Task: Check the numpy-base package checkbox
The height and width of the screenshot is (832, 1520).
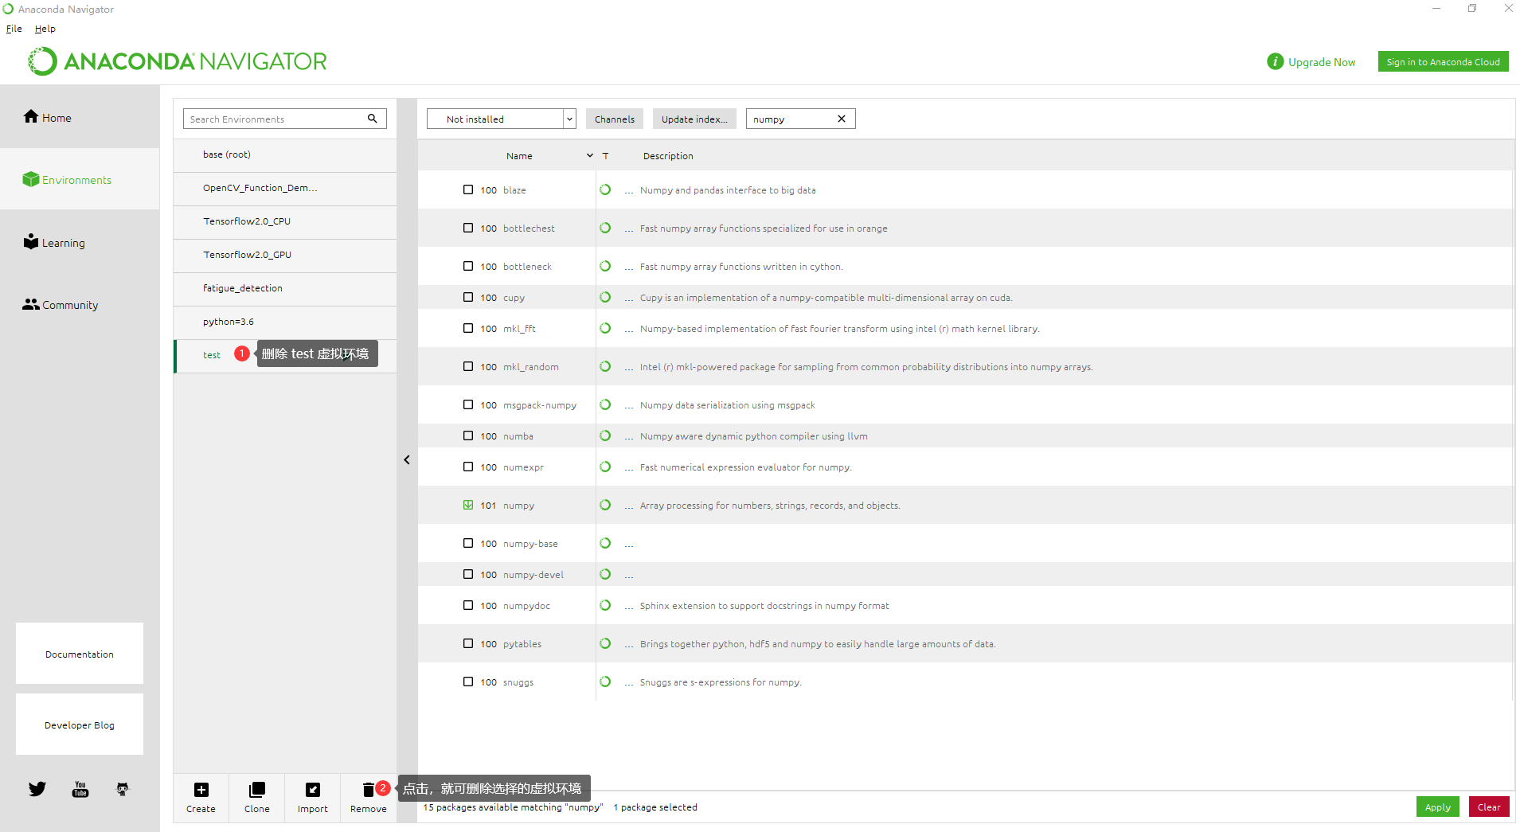Action: [468, 543]
